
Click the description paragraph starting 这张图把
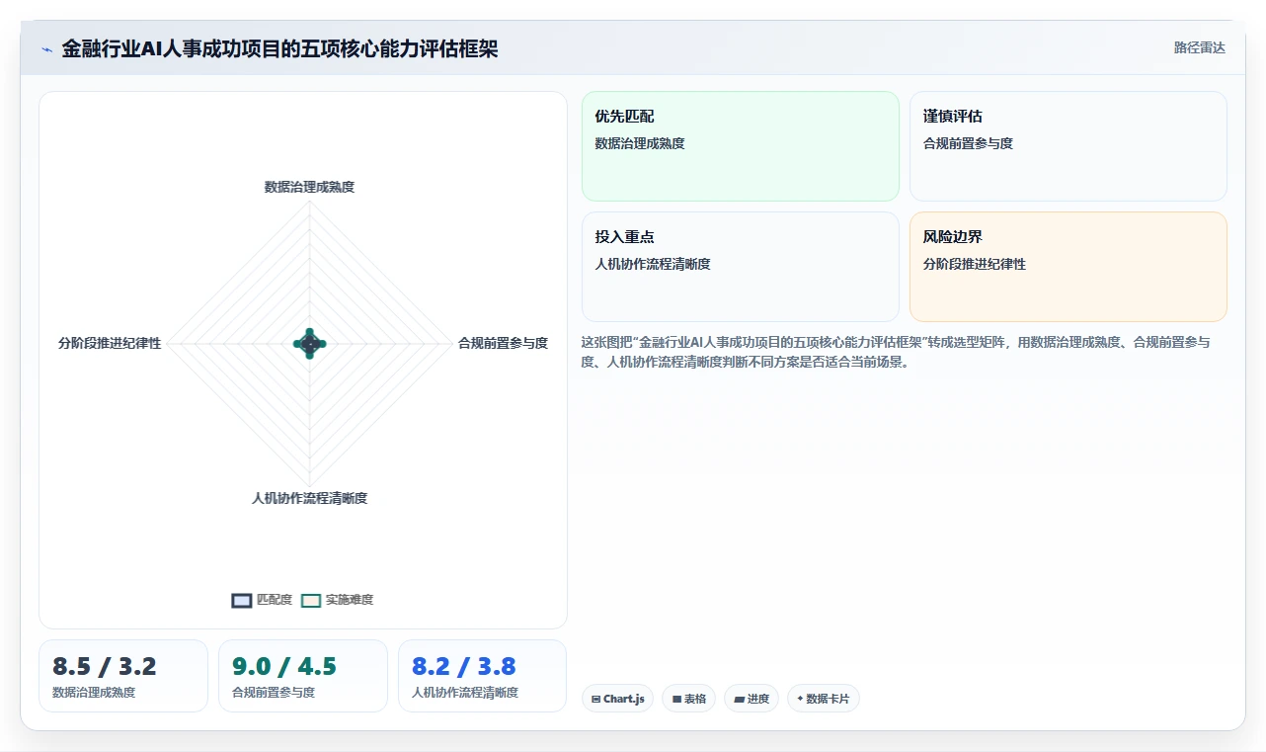point(897,352)
